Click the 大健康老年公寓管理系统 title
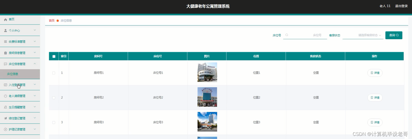 tap(208, 6)
